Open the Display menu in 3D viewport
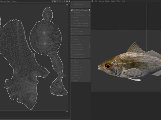Viewport: 161px width, 120px height. point(107,1)
